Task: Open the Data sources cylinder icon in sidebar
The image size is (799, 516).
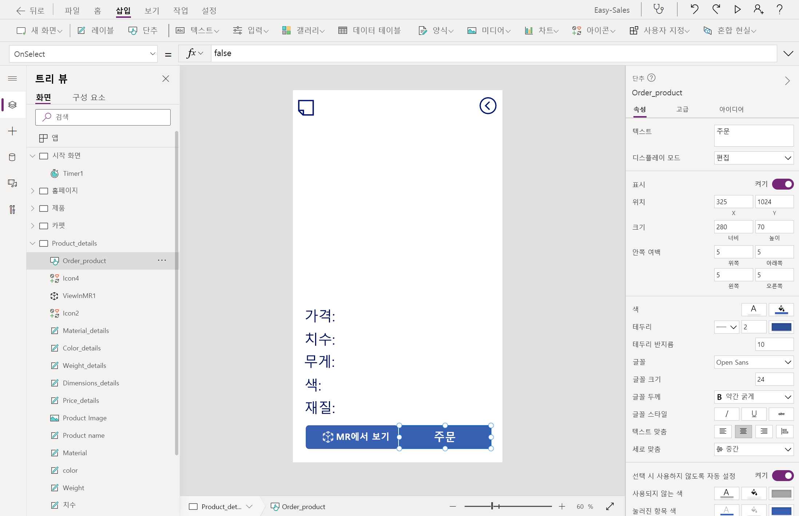Action: (x=12, y=157)
